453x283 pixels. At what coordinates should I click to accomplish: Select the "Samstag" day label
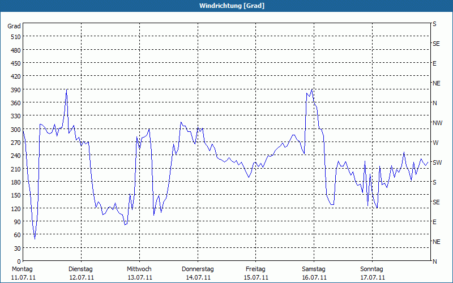314,269
